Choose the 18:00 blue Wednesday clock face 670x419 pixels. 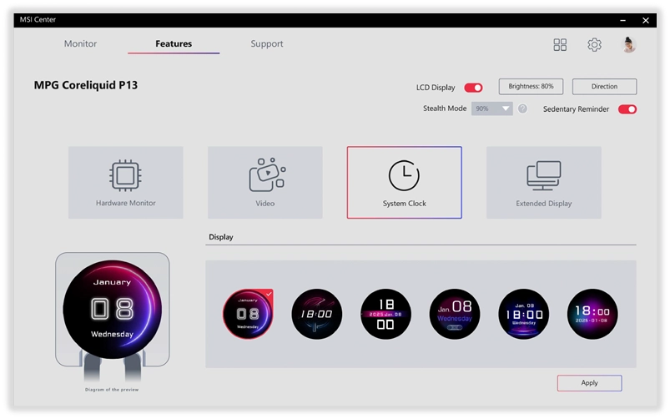tap(524, 314)
